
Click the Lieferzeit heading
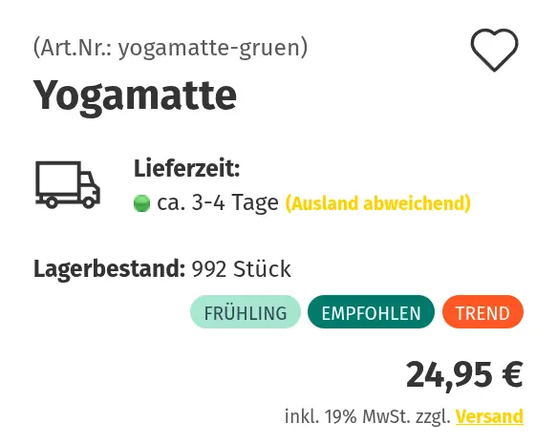click(x=187, y=169)
